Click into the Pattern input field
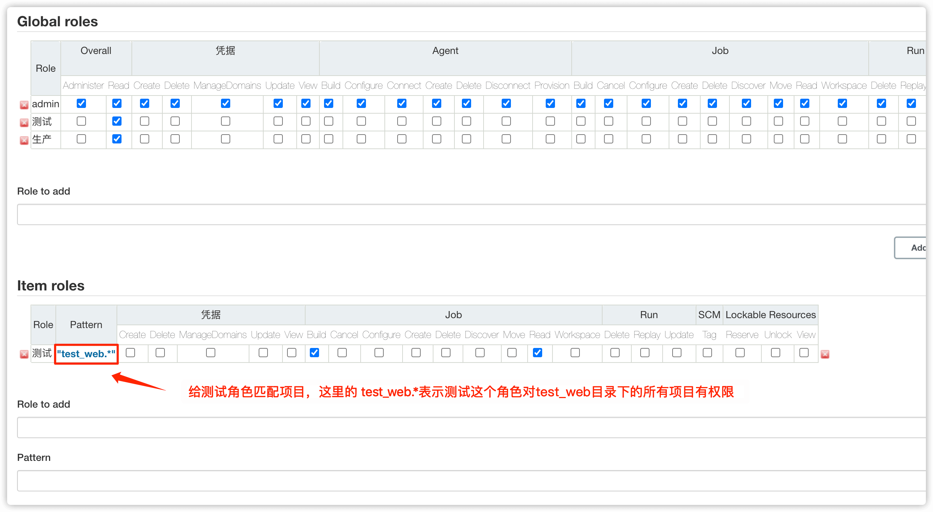The image size is (933, 512). (x=471, y=481)
